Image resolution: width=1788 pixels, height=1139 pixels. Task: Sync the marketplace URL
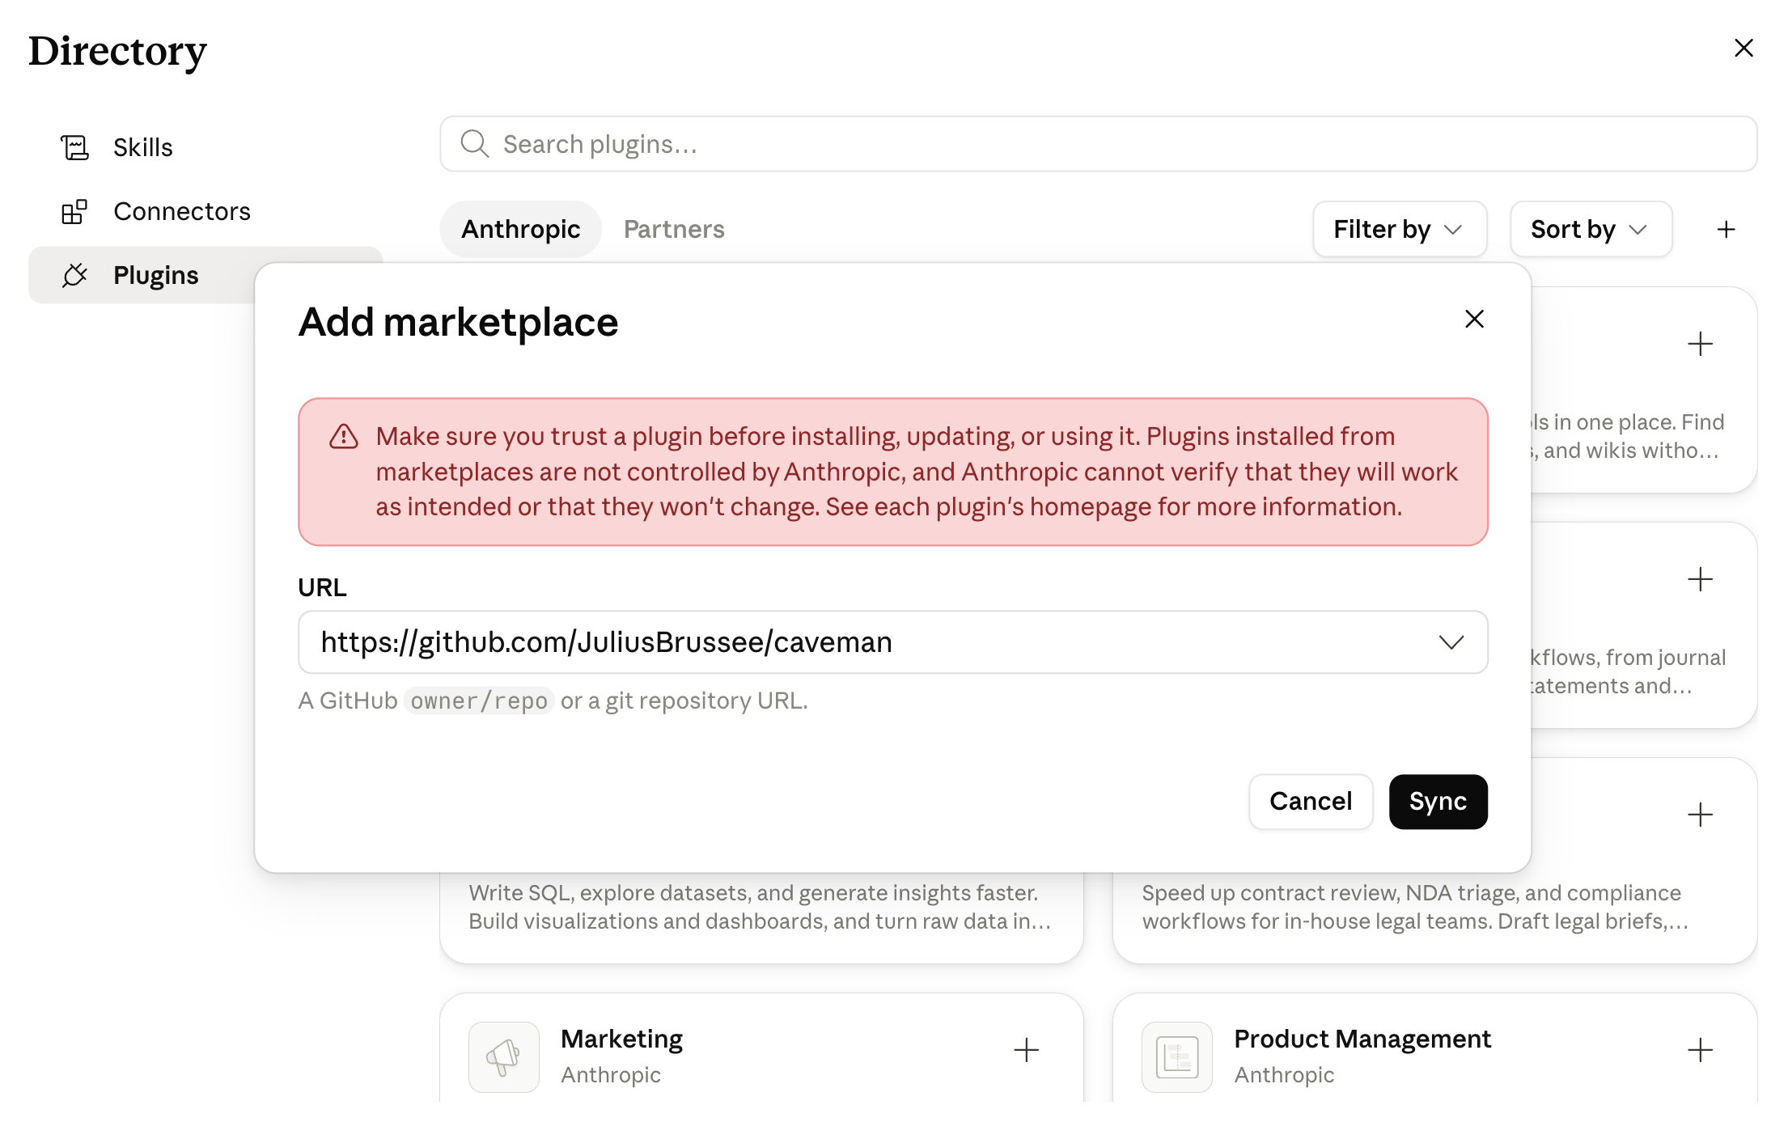point(1438,802)
